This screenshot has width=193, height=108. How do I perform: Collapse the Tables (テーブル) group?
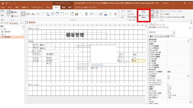coord(23,29)
